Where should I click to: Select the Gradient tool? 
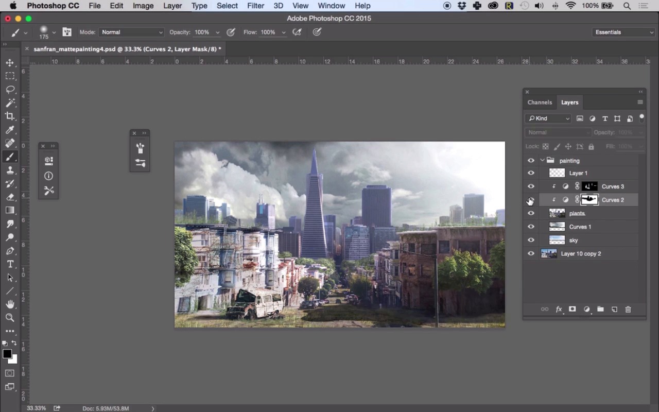(10, 210)
